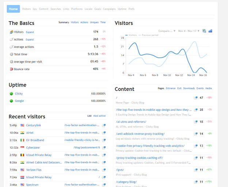Click the flag beside Cyberzone
The image size is (228, 187).
tap(22, 148)
